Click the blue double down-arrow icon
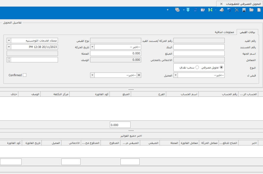 [188, 10]
